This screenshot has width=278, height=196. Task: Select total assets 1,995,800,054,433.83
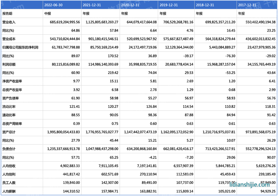64,132
